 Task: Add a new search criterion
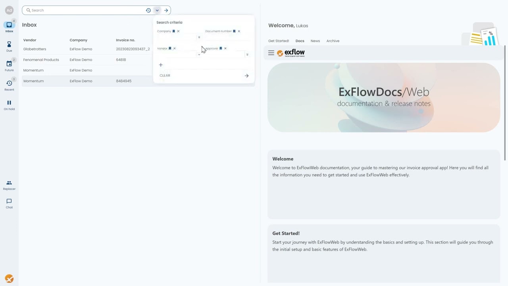(161, 65)
